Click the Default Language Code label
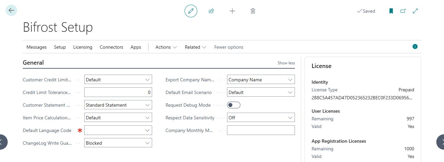Image resolution: width=444 pixels, height=162 pixels. (x=47, y=130)
